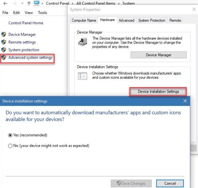Open the File menu
The height and width of the screenshot is (188, 198).
5,13
